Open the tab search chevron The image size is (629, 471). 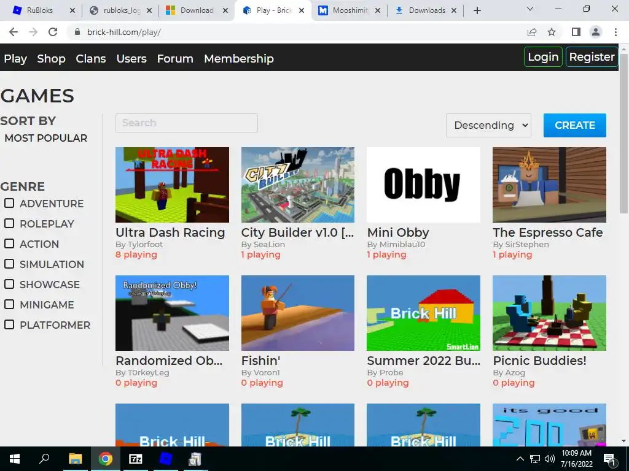[x=530, y=9]
